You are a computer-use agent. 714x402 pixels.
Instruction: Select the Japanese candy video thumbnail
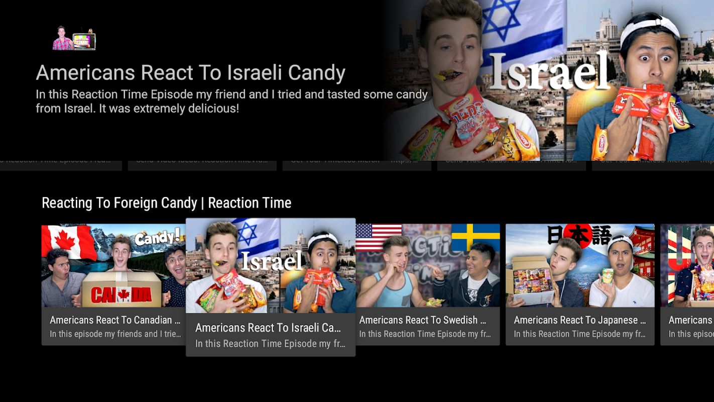[580, 265]
